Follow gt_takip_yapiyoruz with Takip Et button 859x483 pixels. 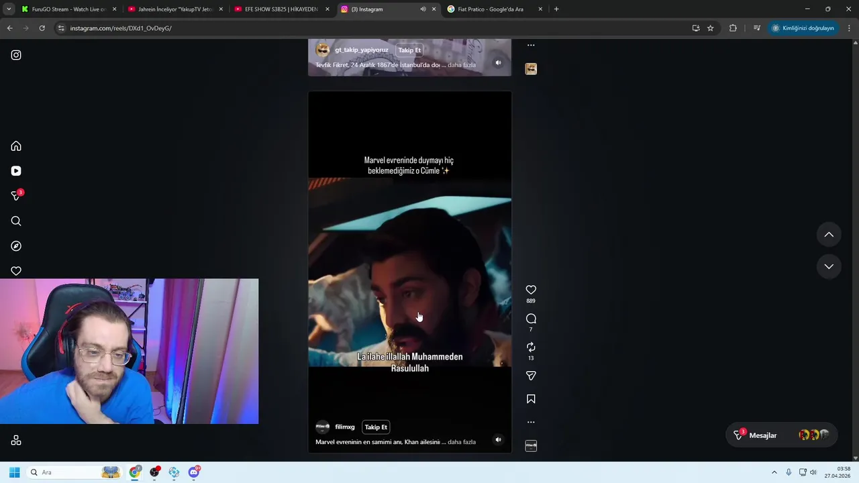point(409,50)
